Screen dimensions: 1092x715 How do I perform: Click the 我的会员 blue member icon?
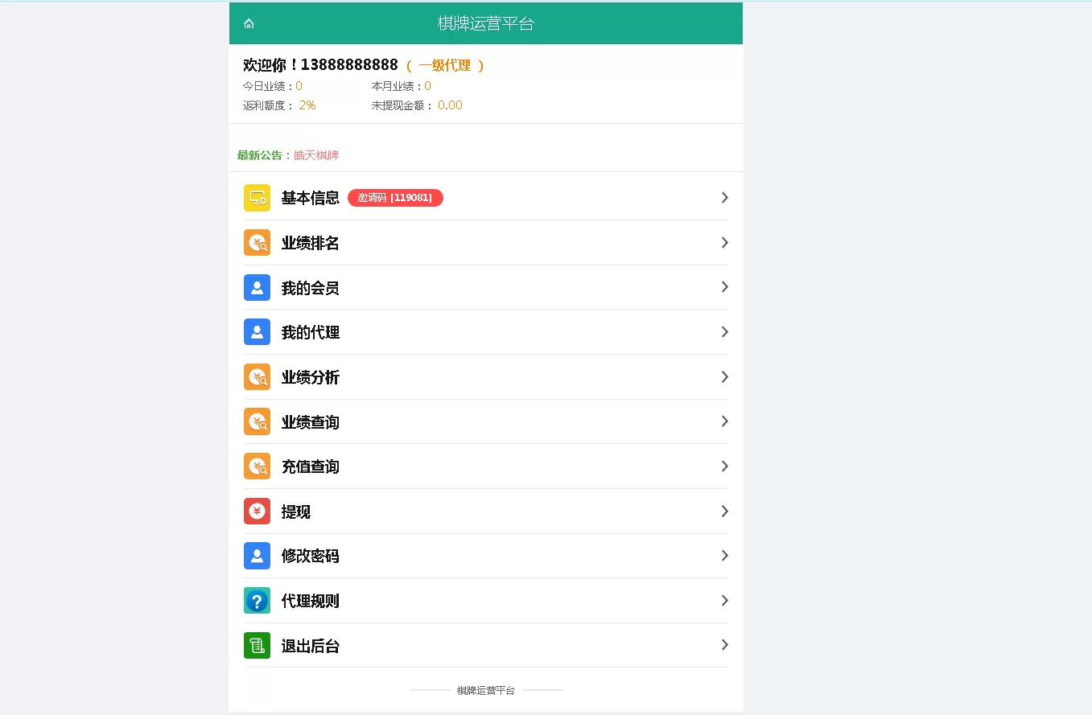257,287
